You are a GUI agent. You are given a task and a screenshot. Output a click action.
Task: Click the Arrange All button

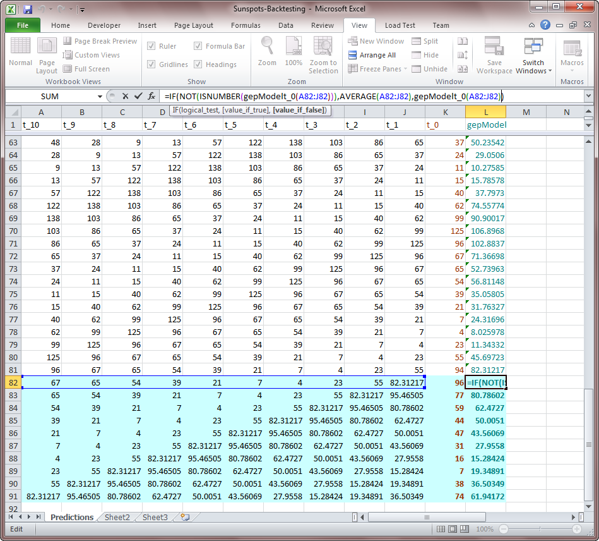click(x=372, y=55)
